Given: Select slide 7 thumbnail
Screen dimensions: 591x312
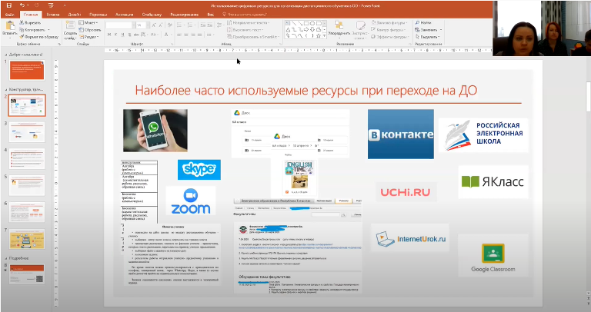Looking at the screenshot, I should click(x=27, y=239).
